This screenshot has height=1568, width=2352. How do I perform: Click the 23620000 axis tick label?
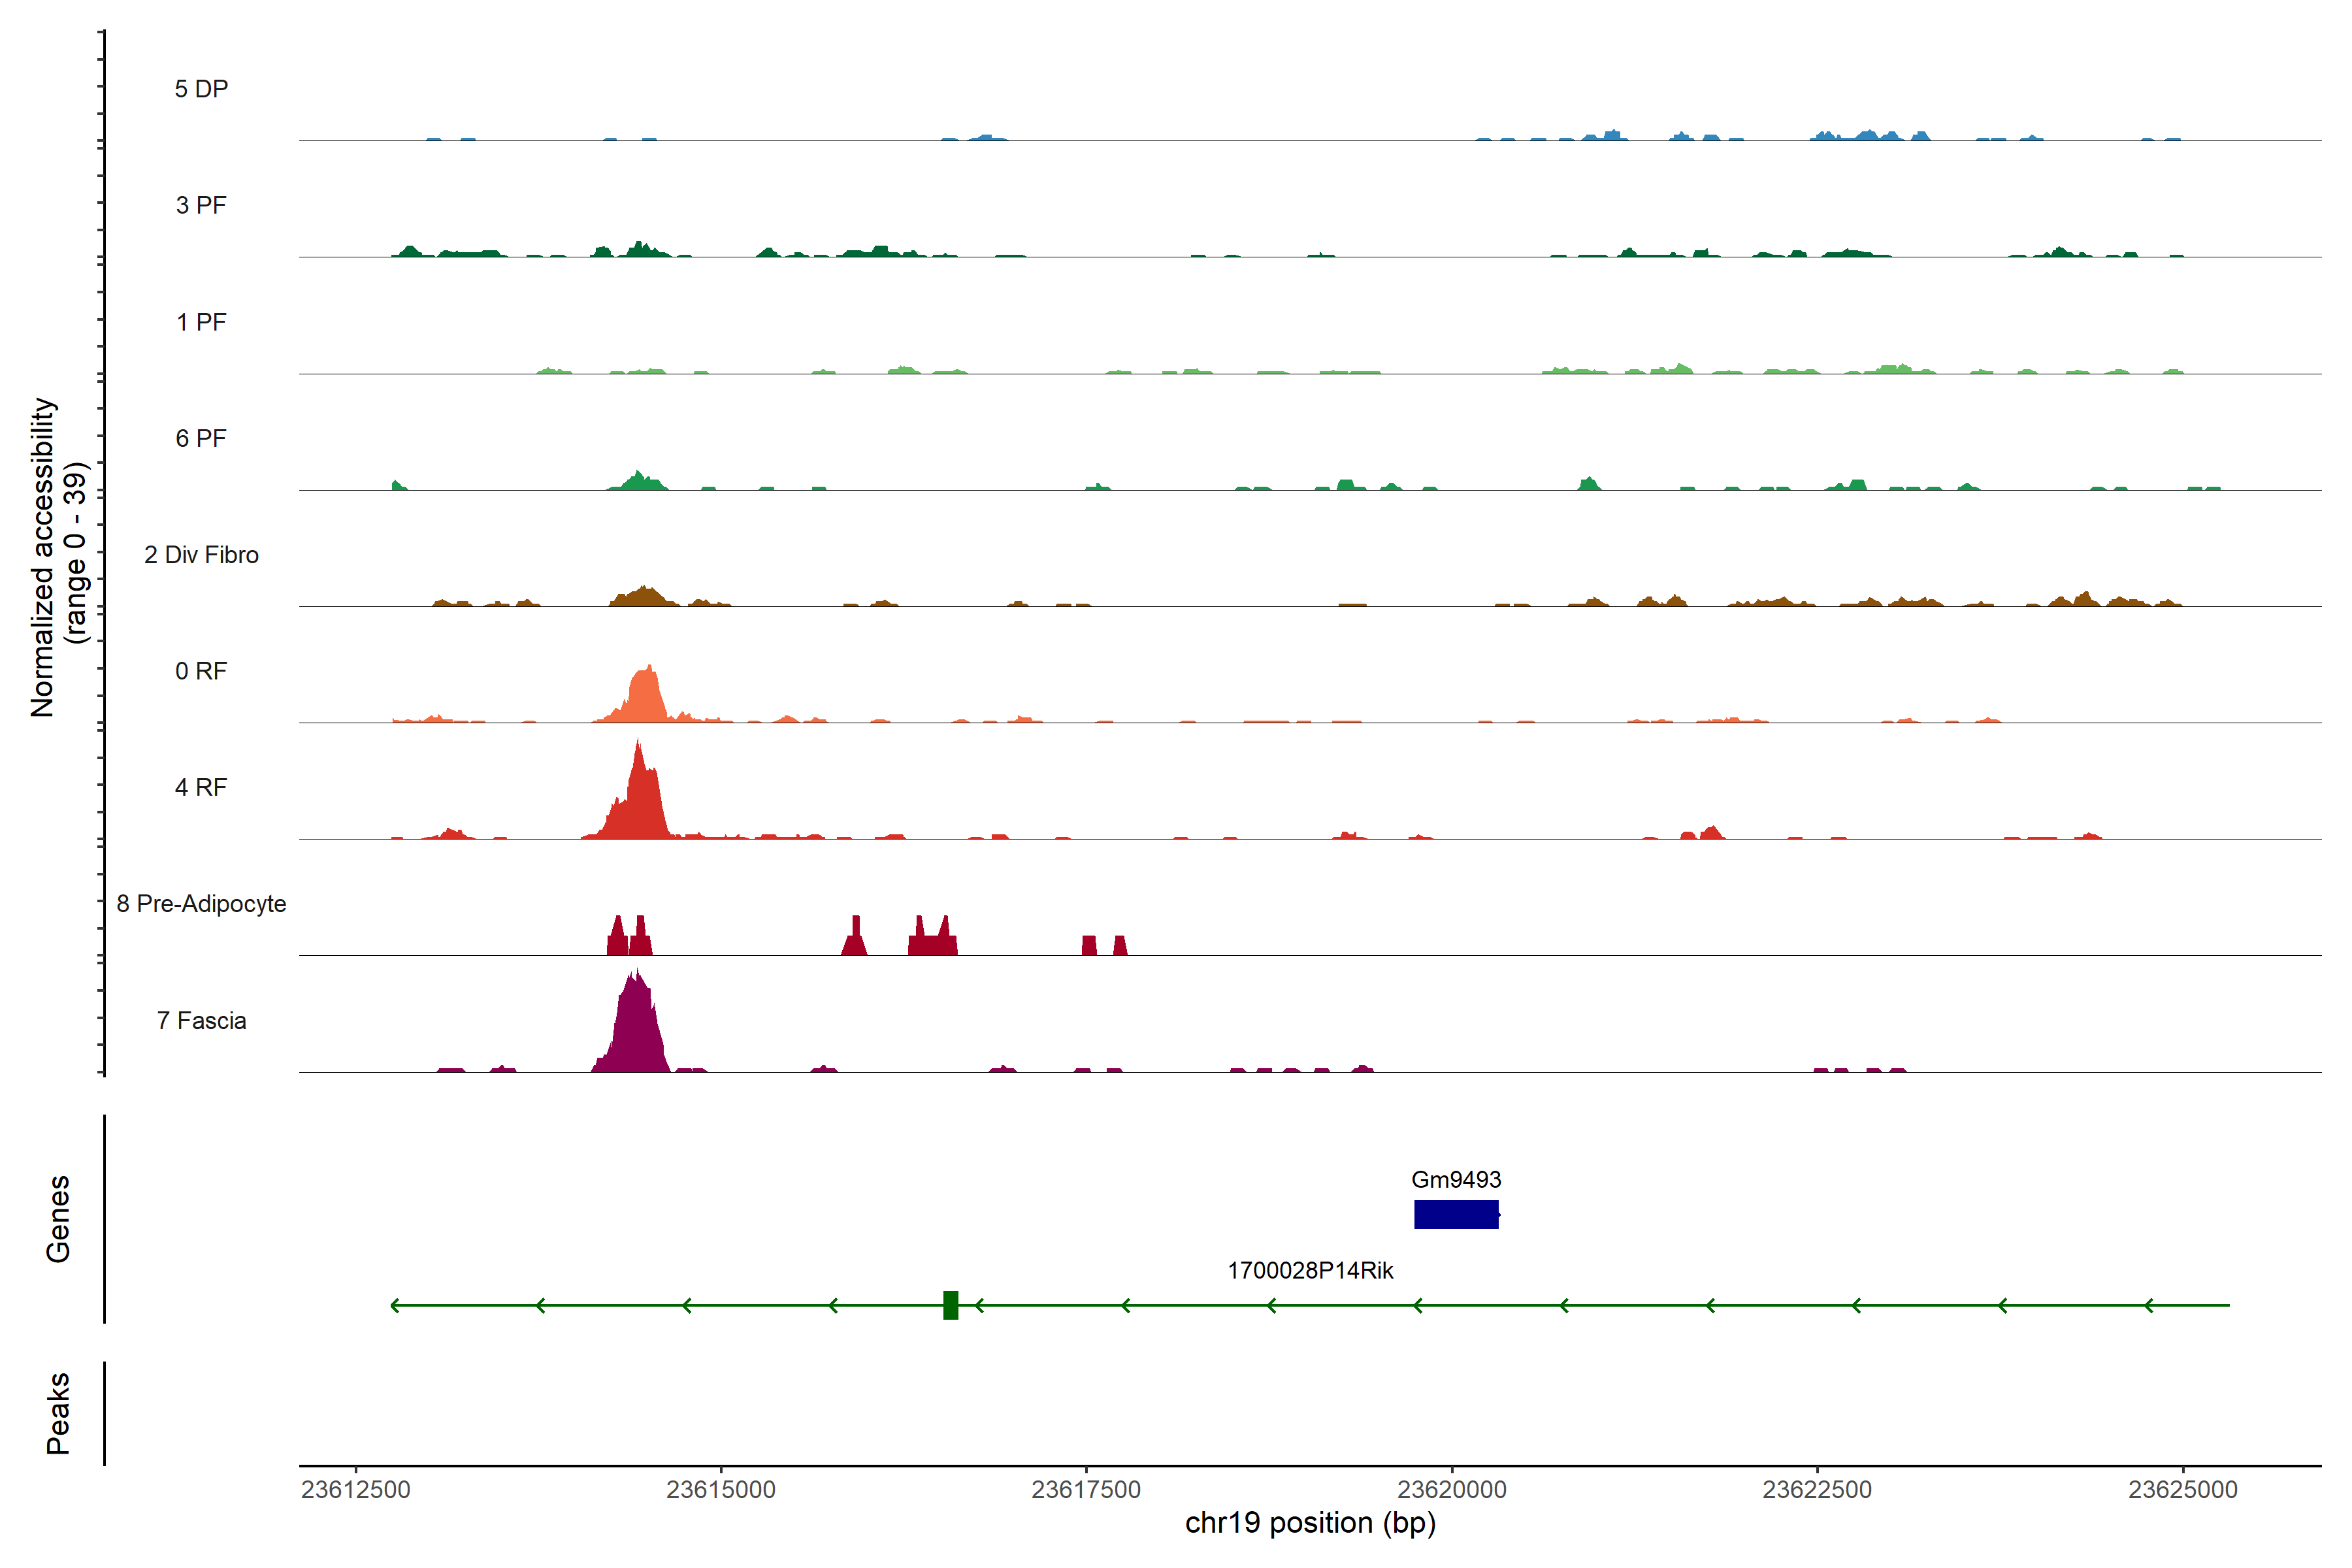(x=1451, y=1489)
